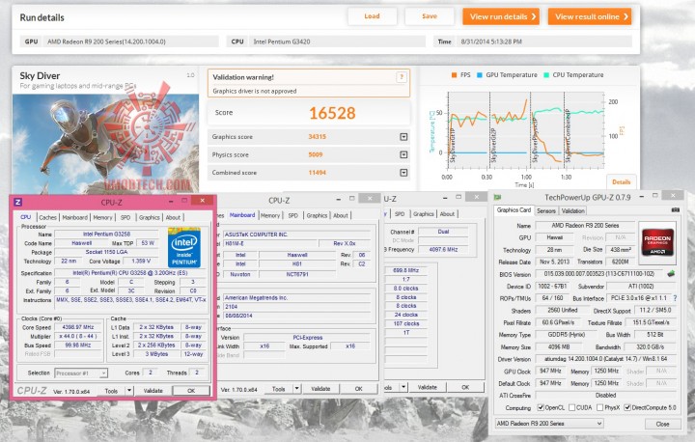
Task: Toggle the DirectCompute 5.0 checkbox
Action: click(x=627, y=407)
